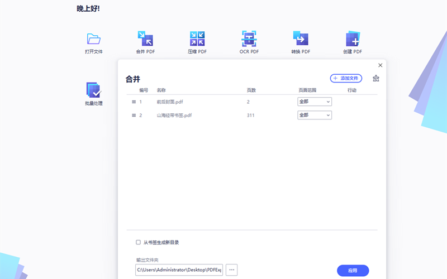This screenshot has height=279, width=447.
Task: Launch the 合并 PDF tool
Action: pos(145,39)
